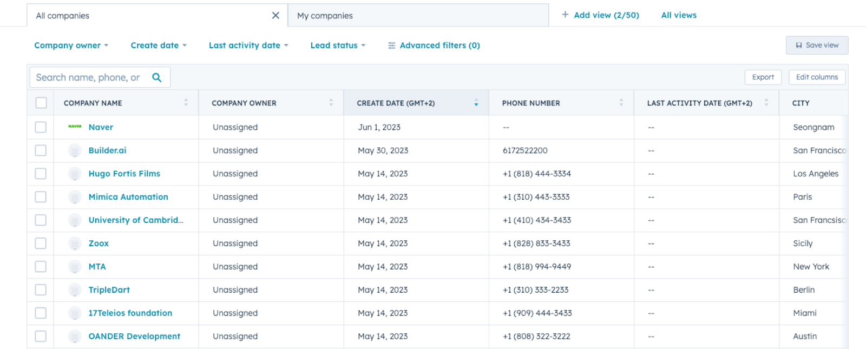
Task: Sort by Company Name column arrows
Action: pyautogui.click(x=186, y=102)
